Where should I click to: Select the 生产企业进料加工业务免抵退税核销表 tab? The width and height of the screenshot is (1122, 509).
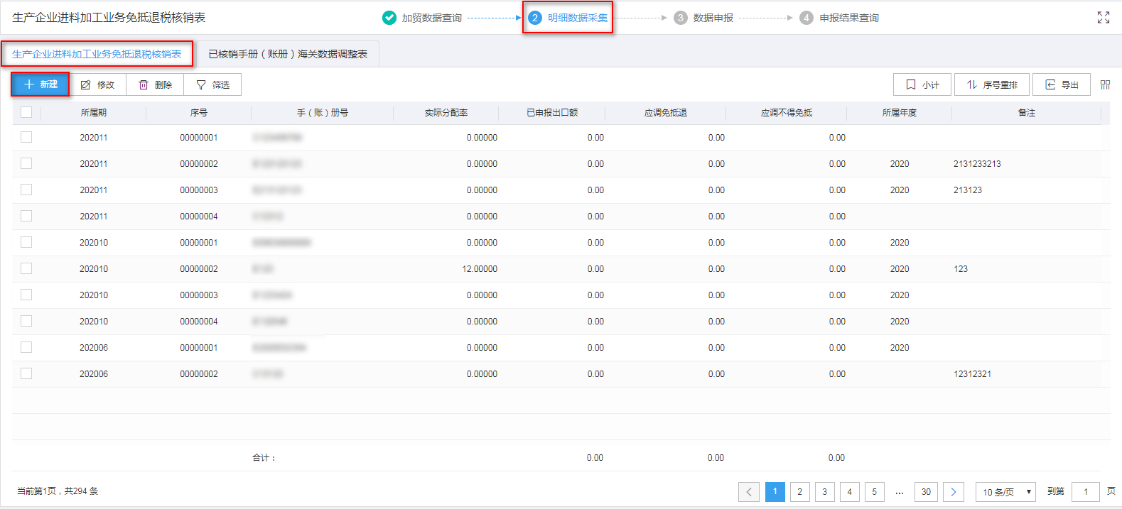click(97, 54)
